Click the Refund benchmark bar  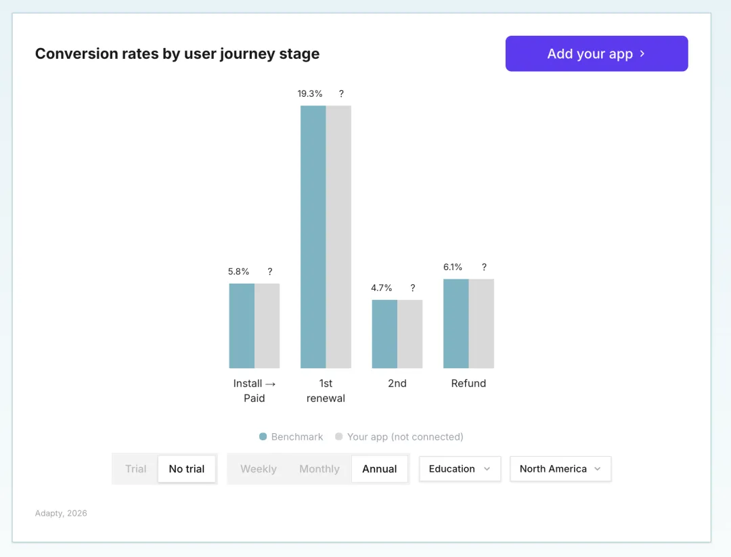point(456,324)
